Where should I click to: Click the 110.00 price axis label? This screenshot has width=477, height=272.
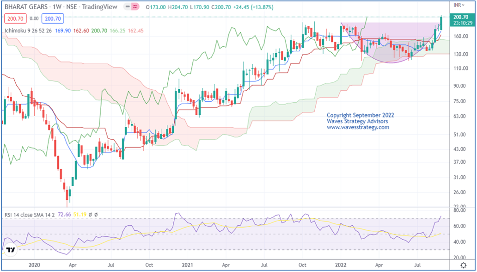[460, 68]
